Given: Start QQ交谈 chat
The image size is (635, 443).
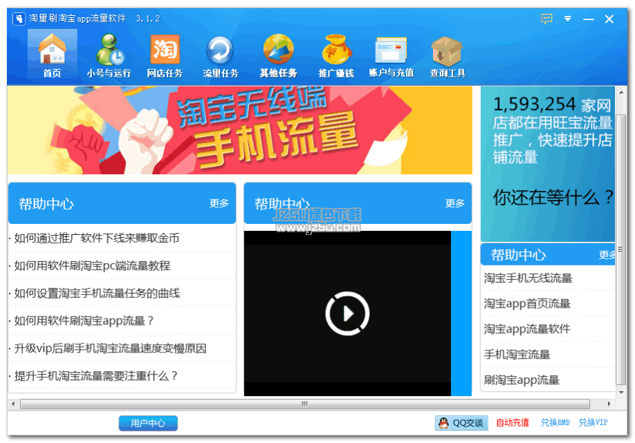Looking at the screenshot, I should tap(461, 423).
